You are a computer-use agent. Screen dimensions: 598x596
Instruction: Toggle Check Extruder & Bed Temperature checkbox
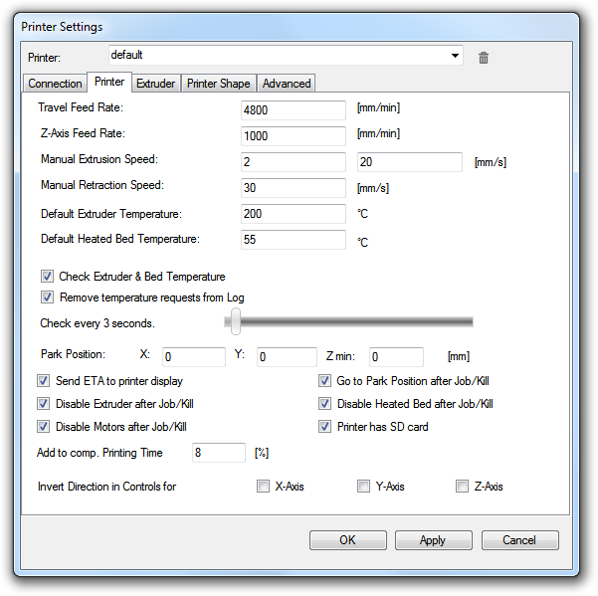pos(47,277)
